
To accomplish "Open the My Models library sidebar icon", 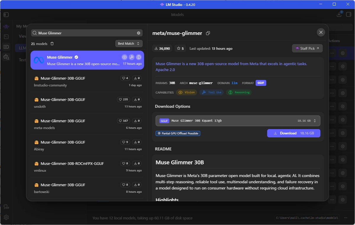I will tap(6, 47).
